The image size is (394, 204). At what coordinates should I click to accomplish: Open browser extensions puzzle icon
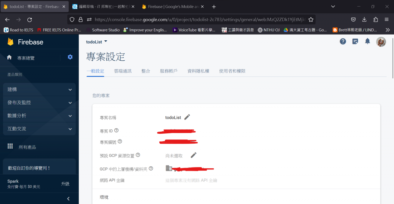pos(376,20)
